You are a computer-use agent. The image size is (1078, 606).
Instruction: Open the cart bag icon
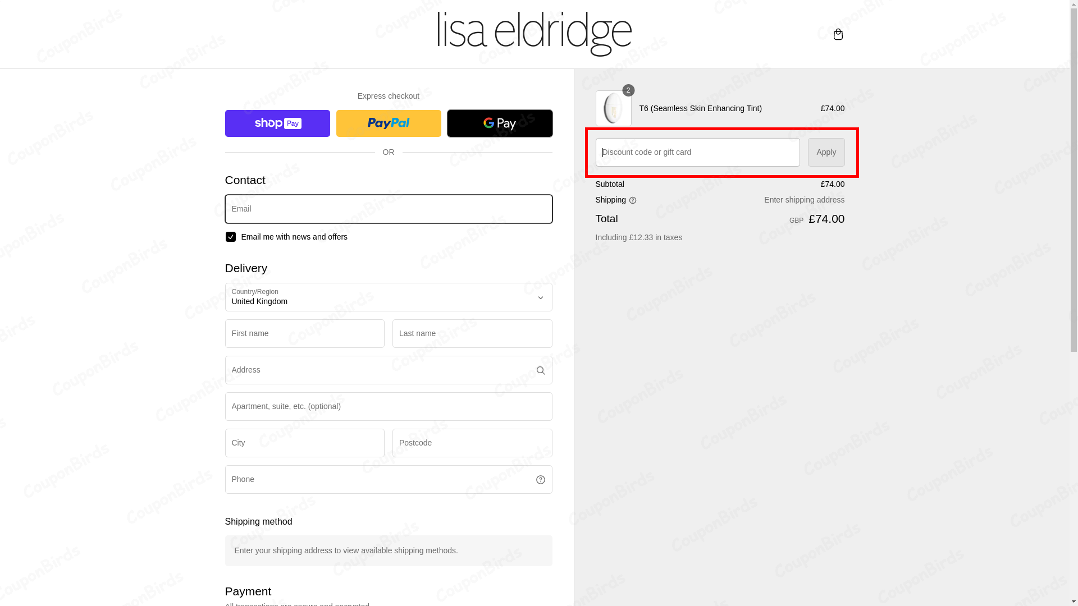[x=838, y=34]
